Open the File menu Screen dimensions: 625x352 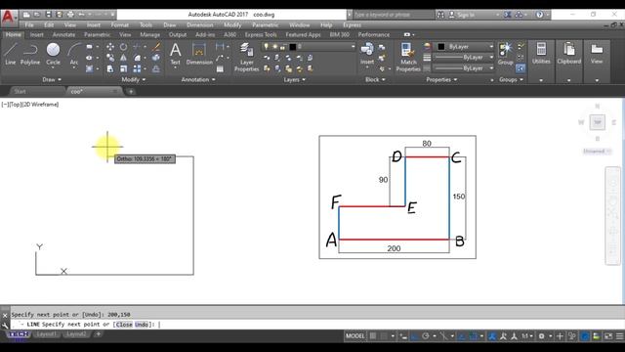[x=29, y=24]
